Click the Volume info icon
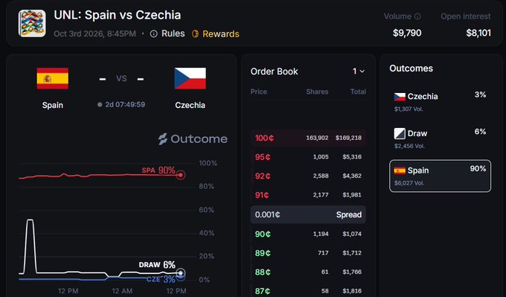The width and height of the screenshot is (506, 297). pos(417,16)
